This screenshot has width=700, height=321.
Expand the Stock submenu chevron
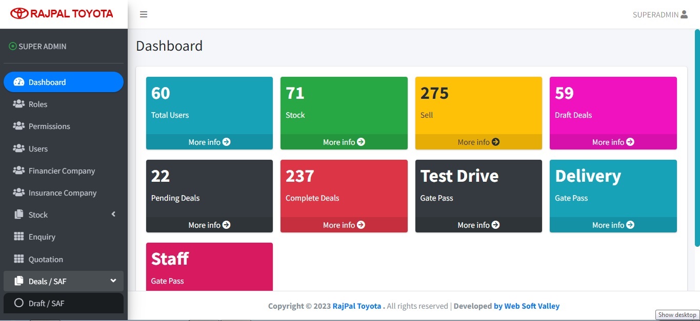tap(113, 215)
